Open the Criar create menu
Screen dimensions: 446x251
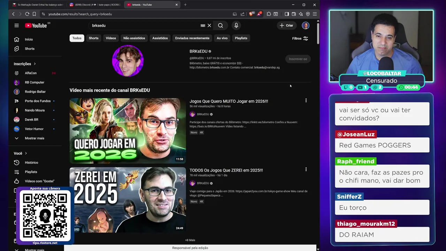pyautogui.click(x=286, y=25)
